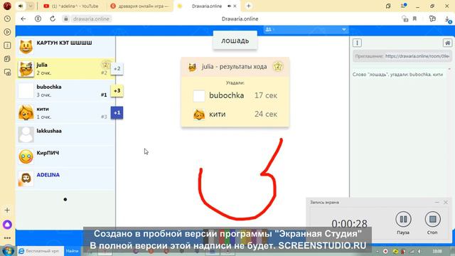Mute the Drawaria.online tab via its speaker icon
The height and width of the screenshot is (256, 455).
click(229, 6)
